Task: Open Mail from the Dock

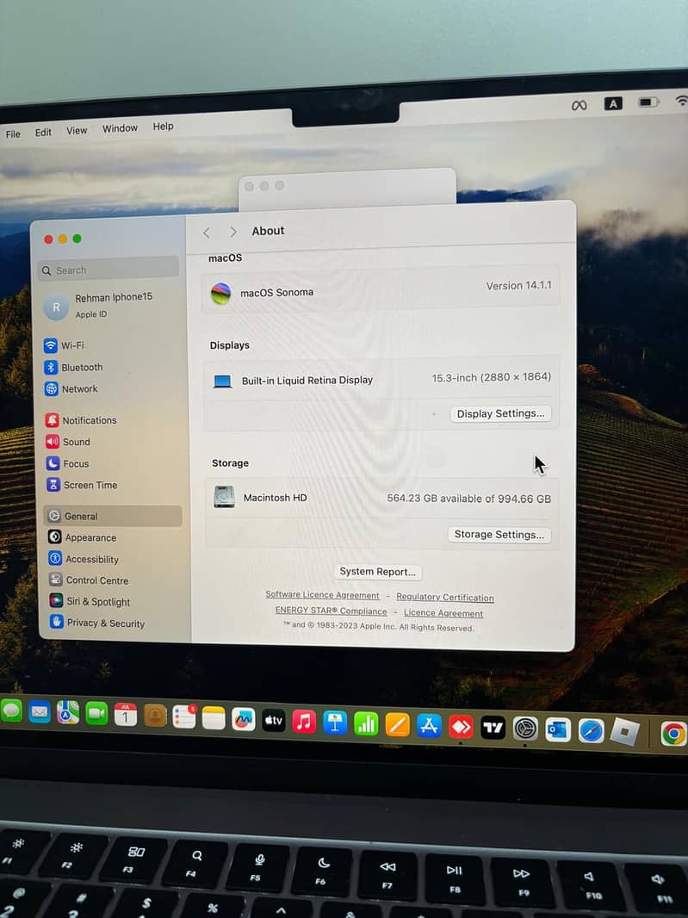Action: point(40,712)
